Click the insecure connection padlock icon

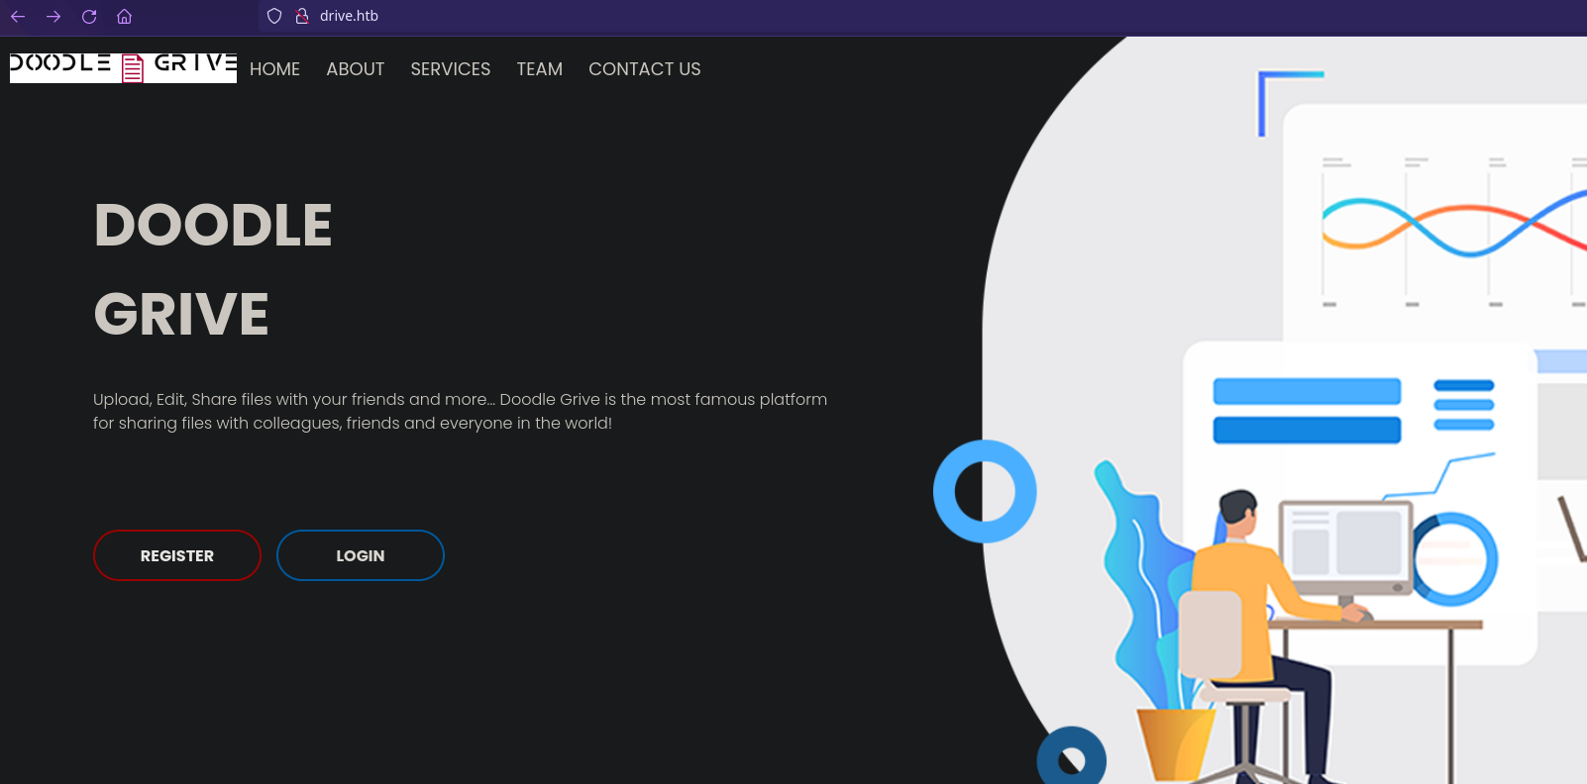302,16
